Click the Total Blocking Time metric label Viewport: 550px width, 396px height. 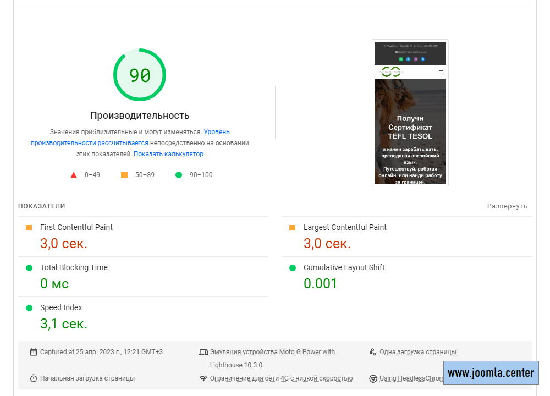coord(74,267)
